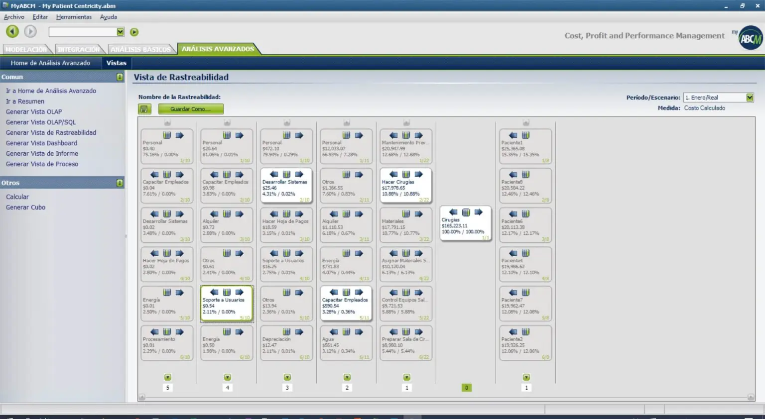Open the Herramientas menu
The height and width of the screenshot is (419, 765).
(x=74, y=17)
